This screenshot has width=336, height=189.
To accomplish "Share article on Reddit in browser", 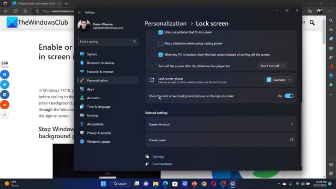I will [5, 105].
